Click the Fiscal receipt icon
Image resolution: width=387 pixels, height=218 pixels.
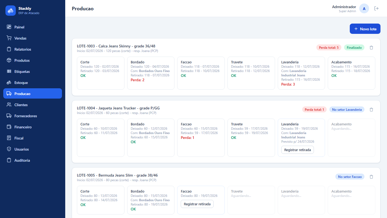9,138
